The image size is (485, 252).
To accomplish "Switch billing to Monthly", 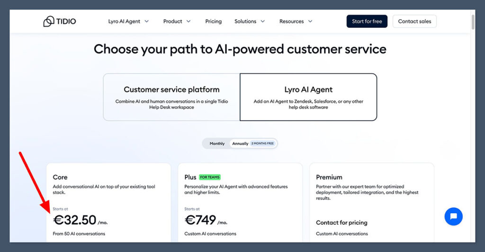I will pyautogui.click(x=217, y=144).
